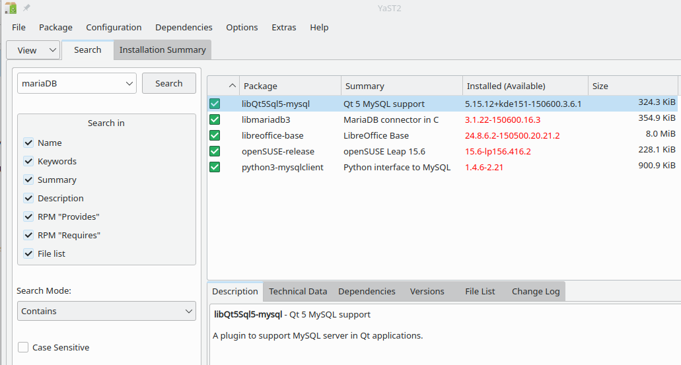Switch to the Dependencies details tab
The height and width of the screenshot is (365, 681).
(367, 291)
